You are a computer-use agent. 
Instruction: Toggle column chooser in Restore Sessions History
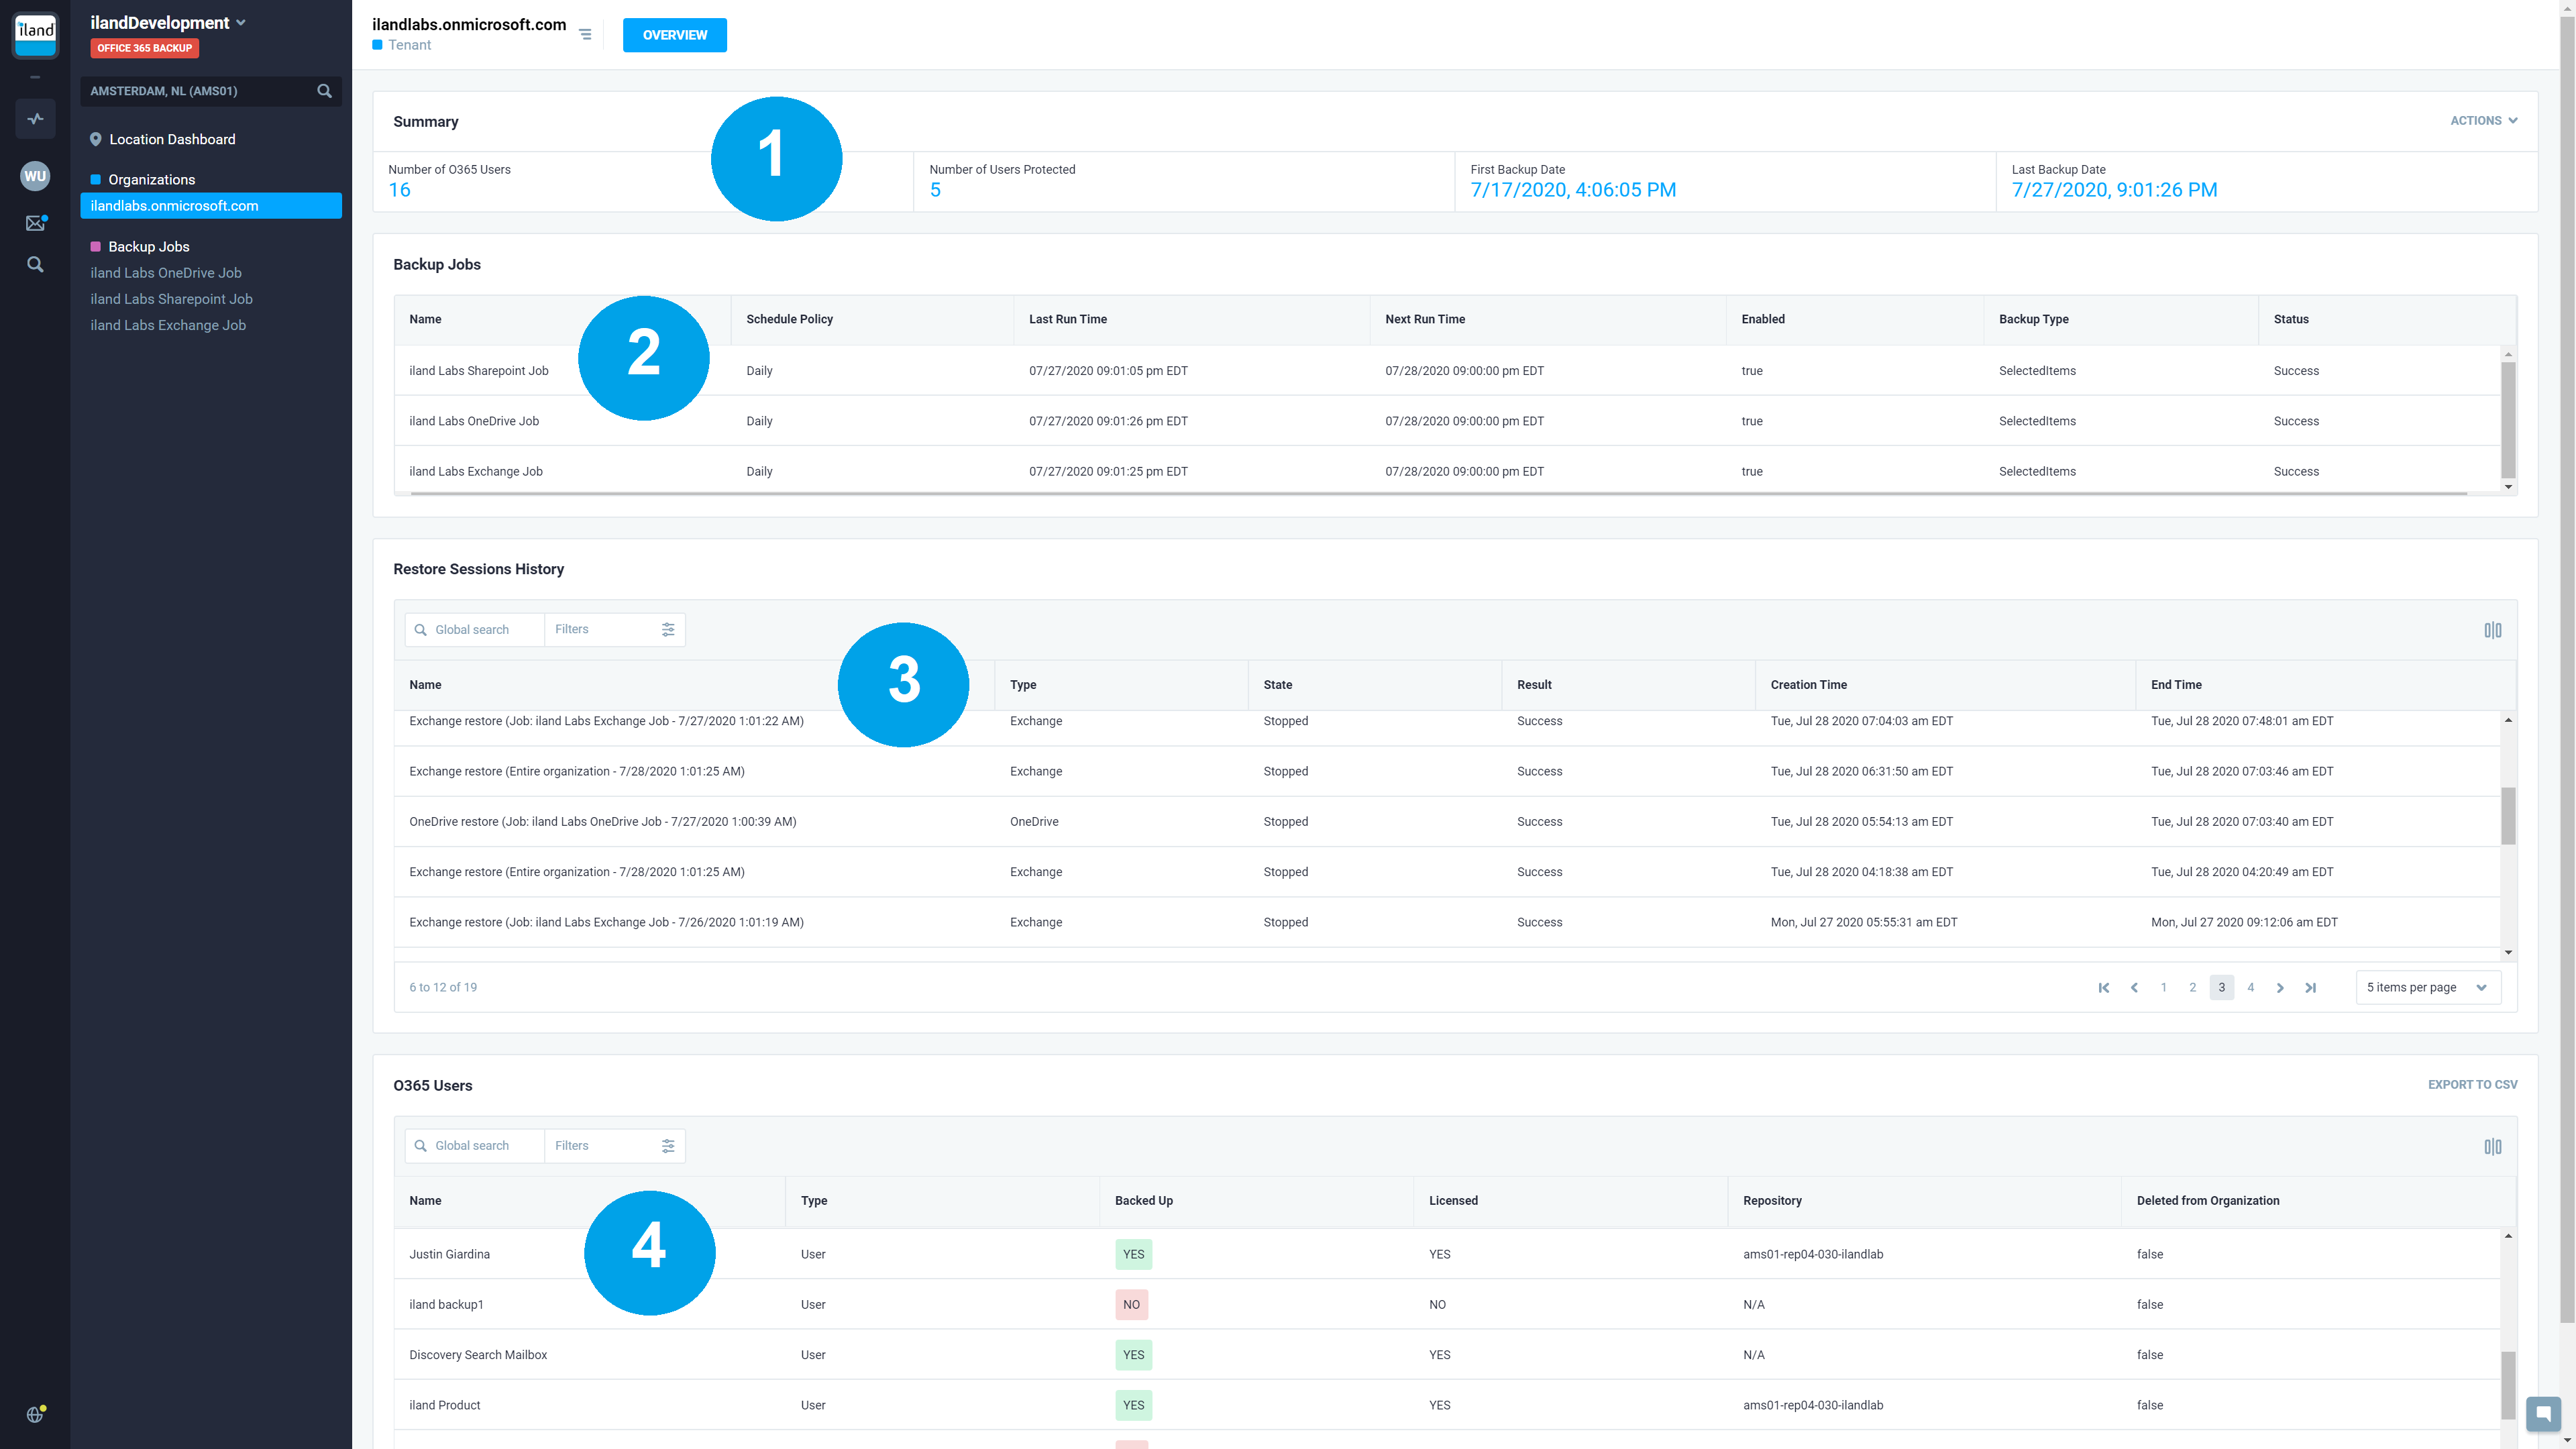[x=2492, y=630]
